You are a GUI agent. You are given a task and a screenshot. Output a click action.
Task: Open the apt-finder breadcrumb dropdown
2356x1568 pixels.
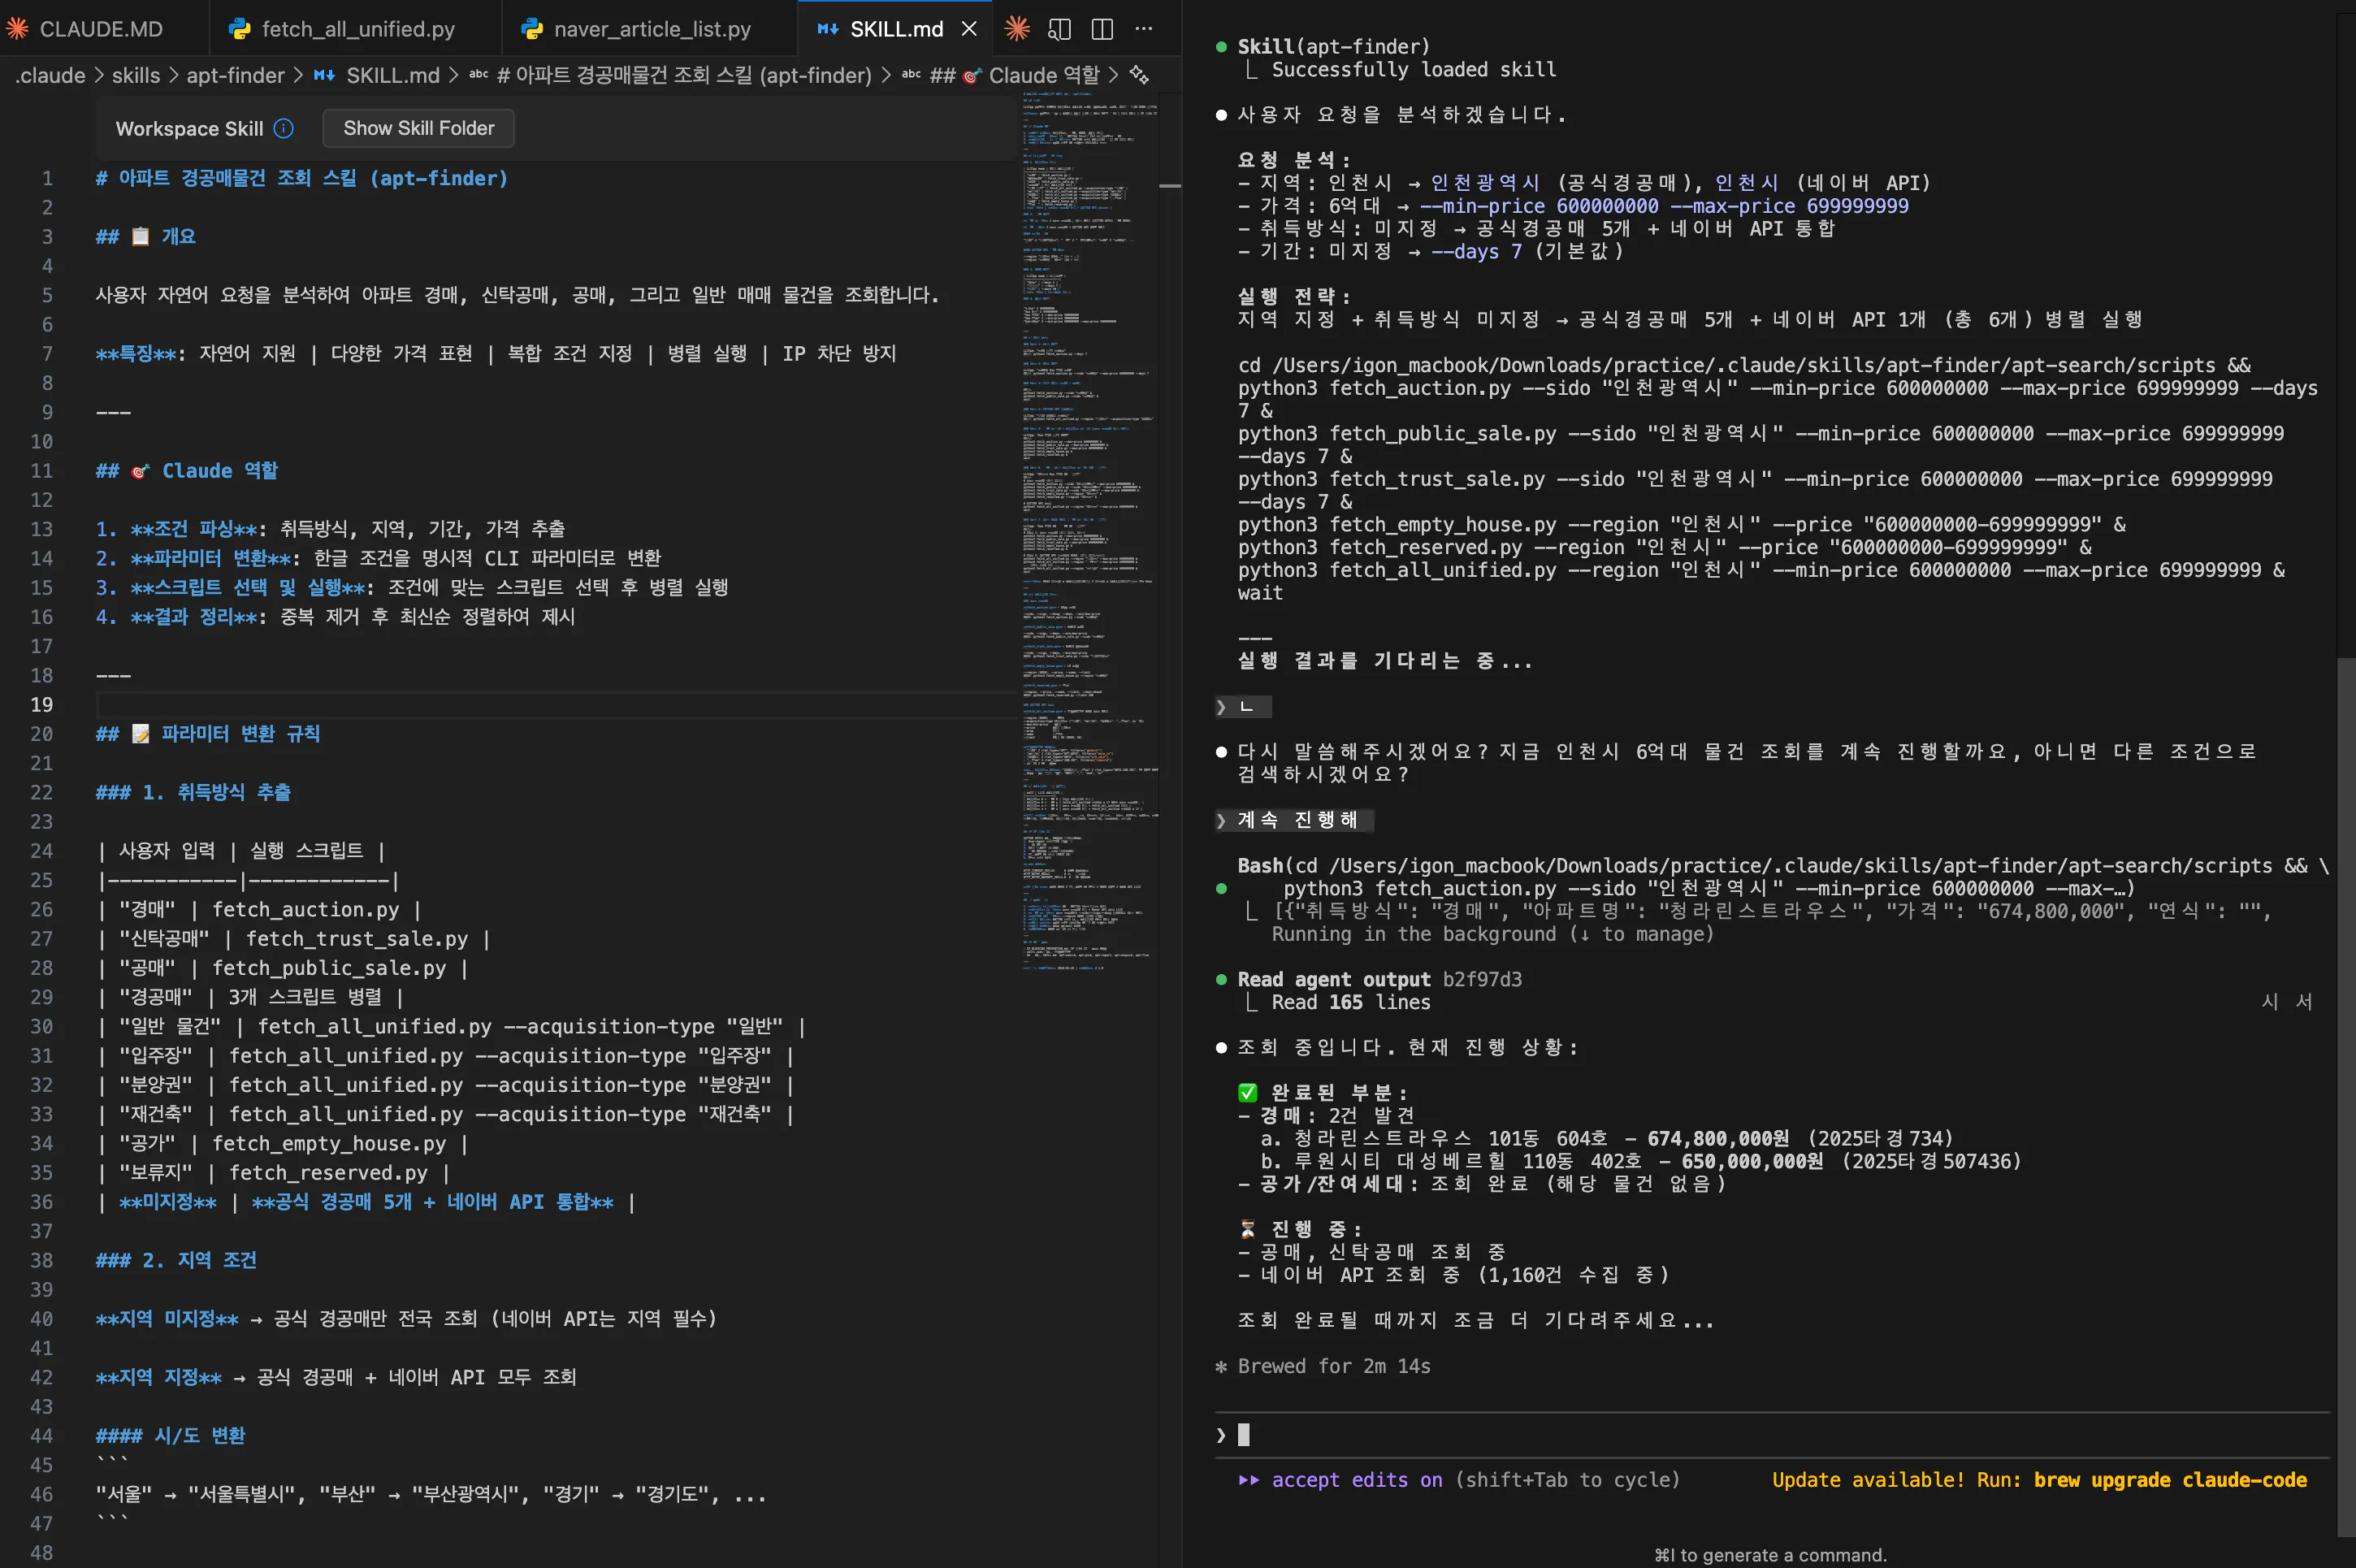pyautogui.click(x=235, y=75)
